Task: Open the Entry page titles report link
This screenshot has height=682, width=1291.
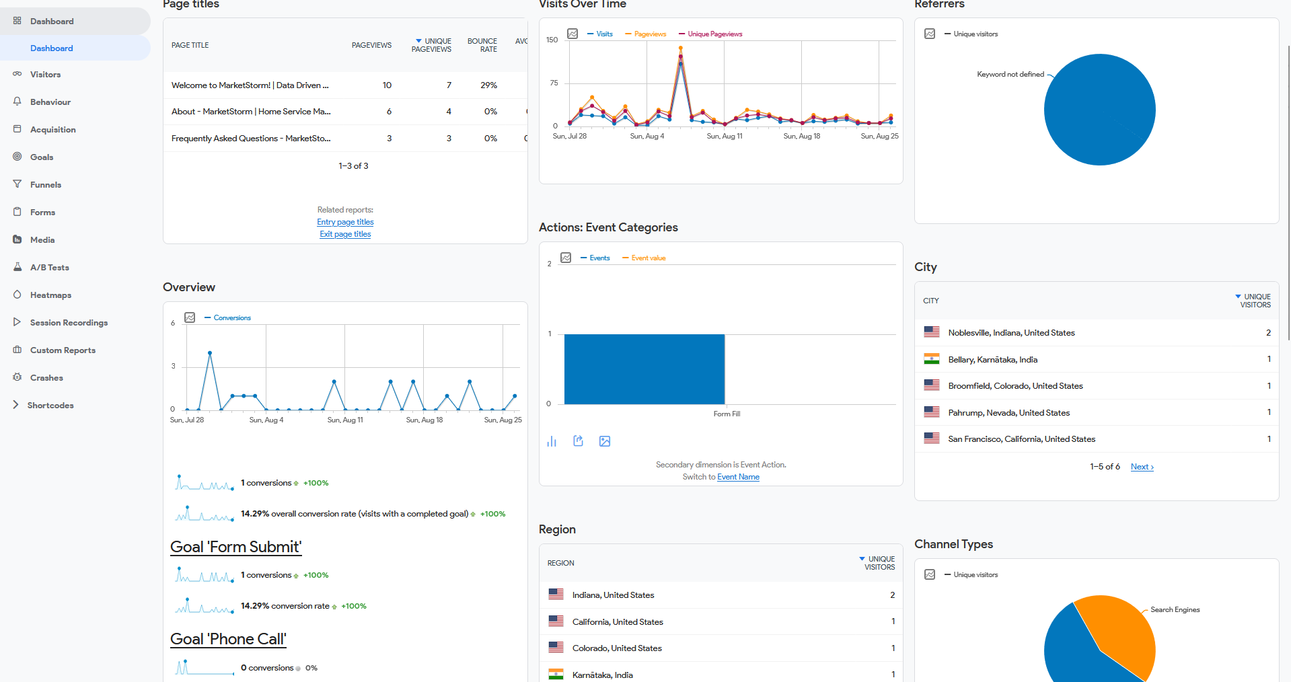Action: coord(345,222)
